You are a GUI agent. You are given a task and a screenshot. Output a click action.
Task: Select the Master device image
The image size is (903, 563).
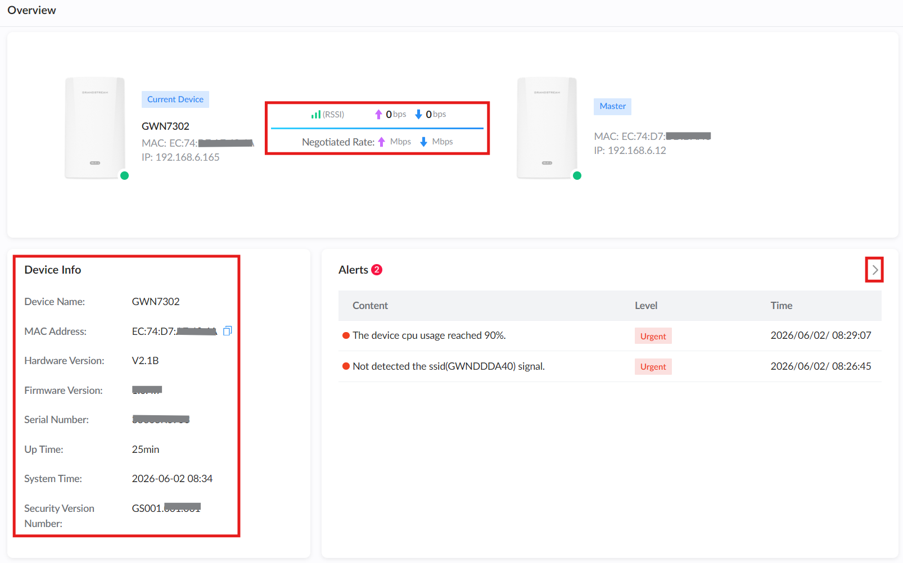(x=547, y=128)
